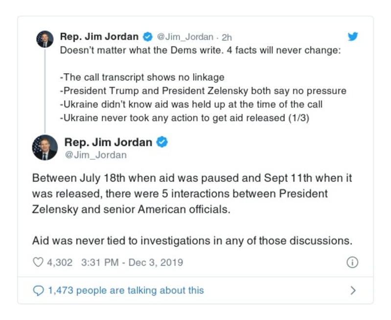Open the Rep. Jim Jordan name on the parent tweet
Image resolution: width=391 pixels, height=320 pixels.
[99, 37]
